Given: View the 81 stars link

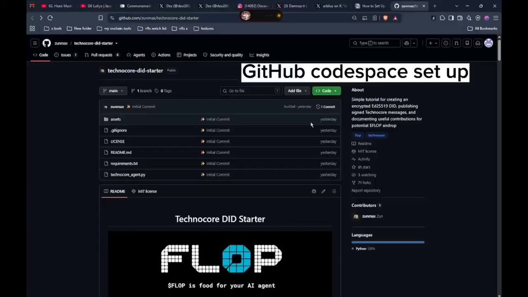Looking at the screenshot, I should tap(361, 167).
